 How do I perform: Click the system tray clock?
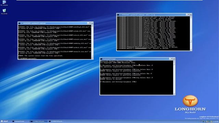[x=216, y=122]
